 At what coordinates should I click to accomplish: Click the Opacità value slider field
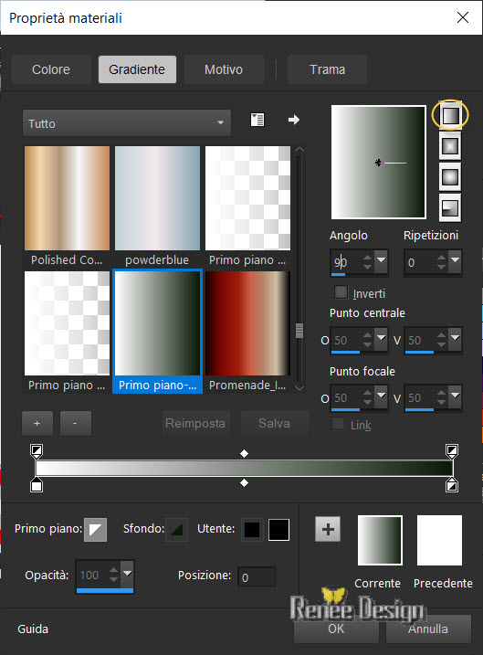pyautogui.click(x=105, y=576)
